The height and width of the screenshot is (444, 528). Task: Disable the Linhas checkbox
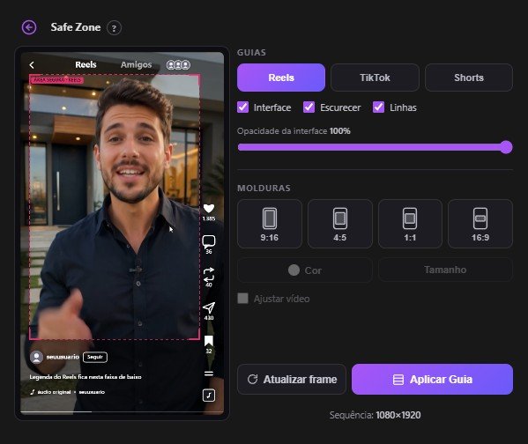pos(378,107)
